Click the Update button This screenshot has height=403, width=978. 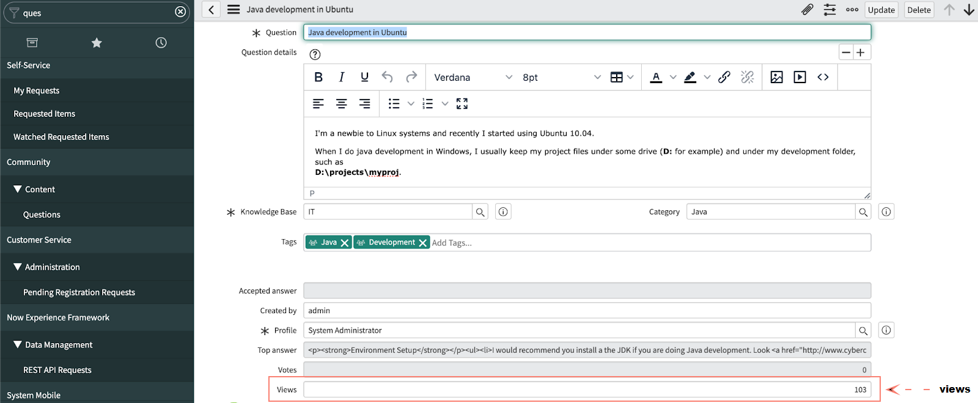click(881, 10)
